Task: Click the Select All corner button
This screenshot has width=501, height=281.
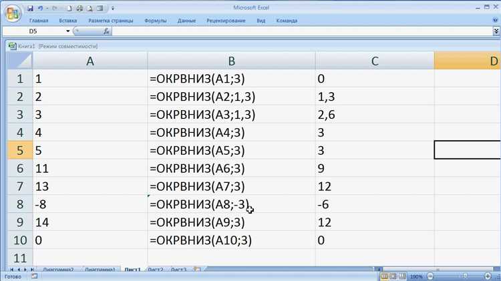Action: click(x=20, y=61)
